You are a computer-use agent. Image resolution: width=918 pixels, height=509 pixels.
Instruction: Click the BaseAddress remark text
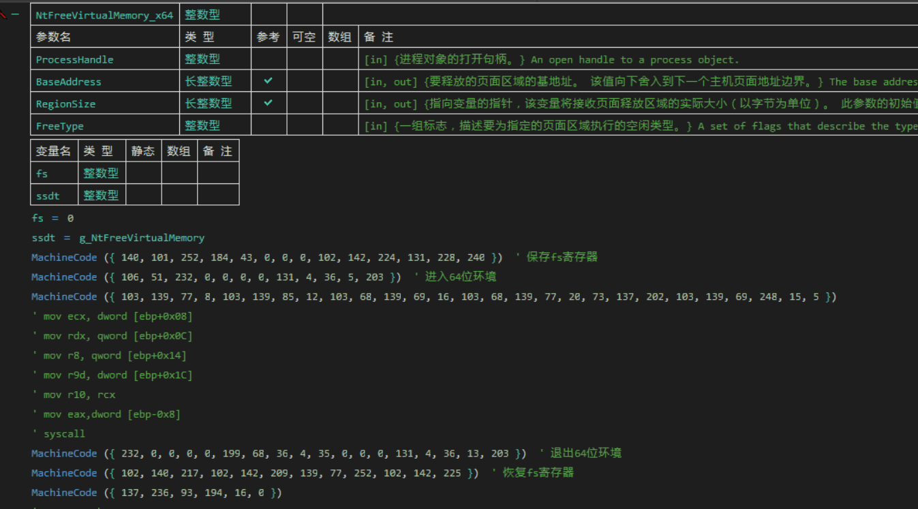(641, 82)
